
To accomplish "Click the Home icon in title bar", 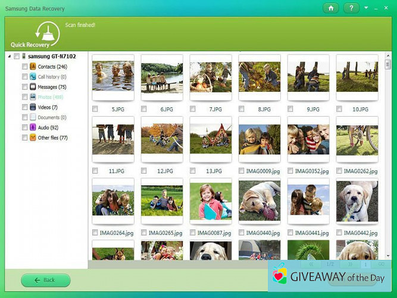I will point(330,8).
